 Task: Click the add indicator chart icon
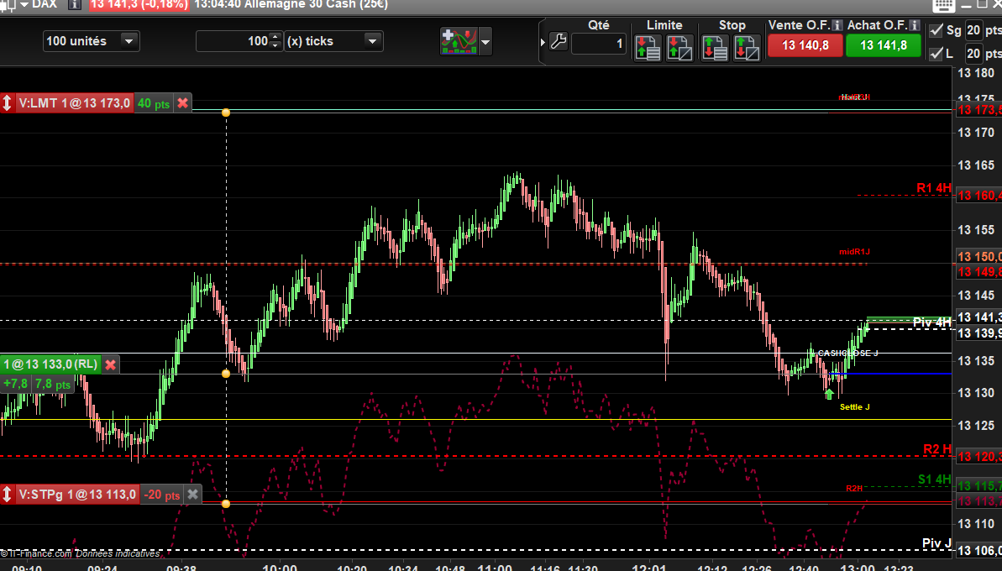click(459, 40)
